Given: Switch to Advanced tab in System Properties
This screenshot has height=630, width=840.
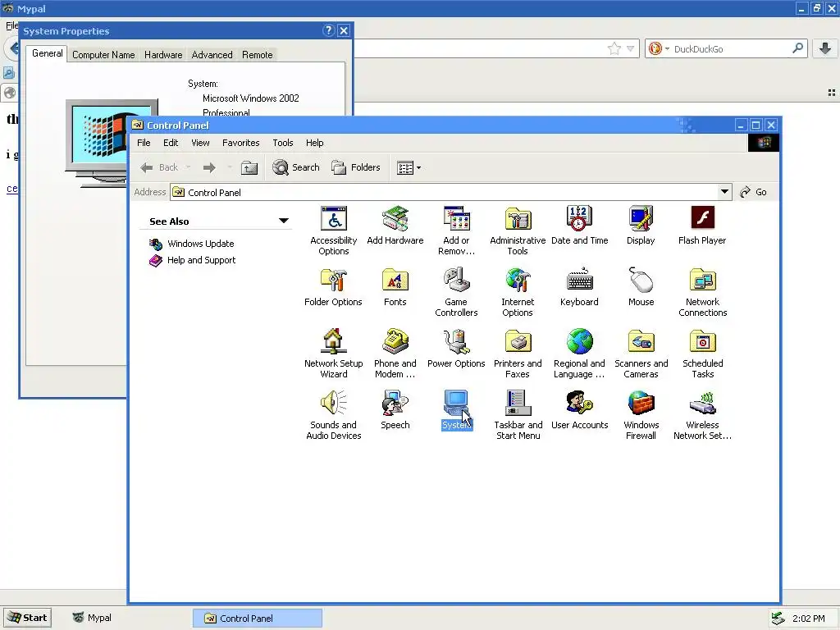Looking at the screenshot, I should pos(212,55).
